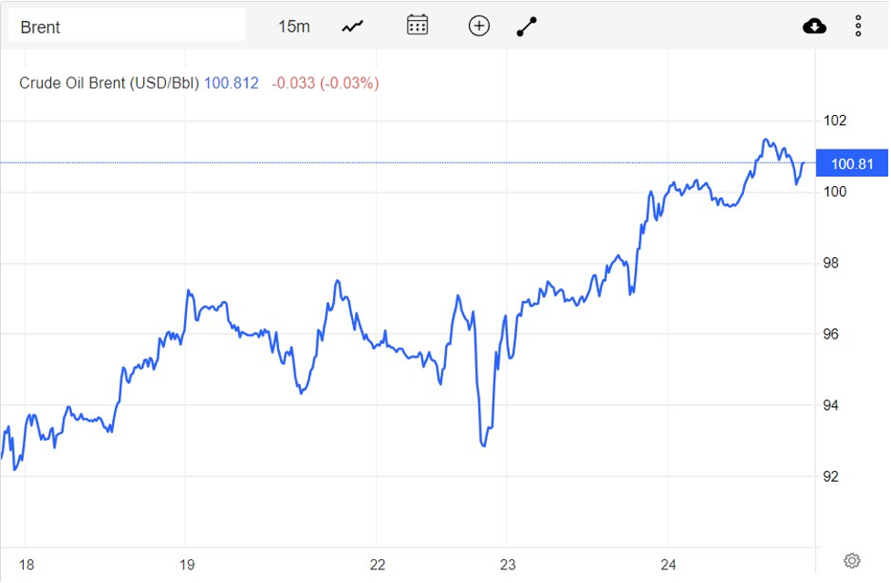The image size is (891, 583).
Task: Click the 92 price axis label
Action: 833,476
